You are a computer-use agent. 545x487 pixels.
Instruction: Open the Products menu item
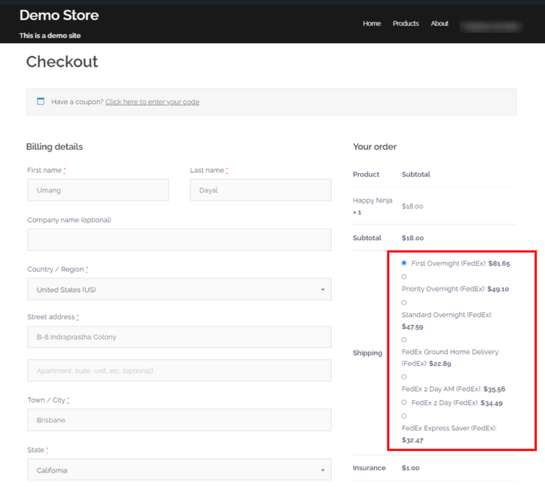pos(406,23)
